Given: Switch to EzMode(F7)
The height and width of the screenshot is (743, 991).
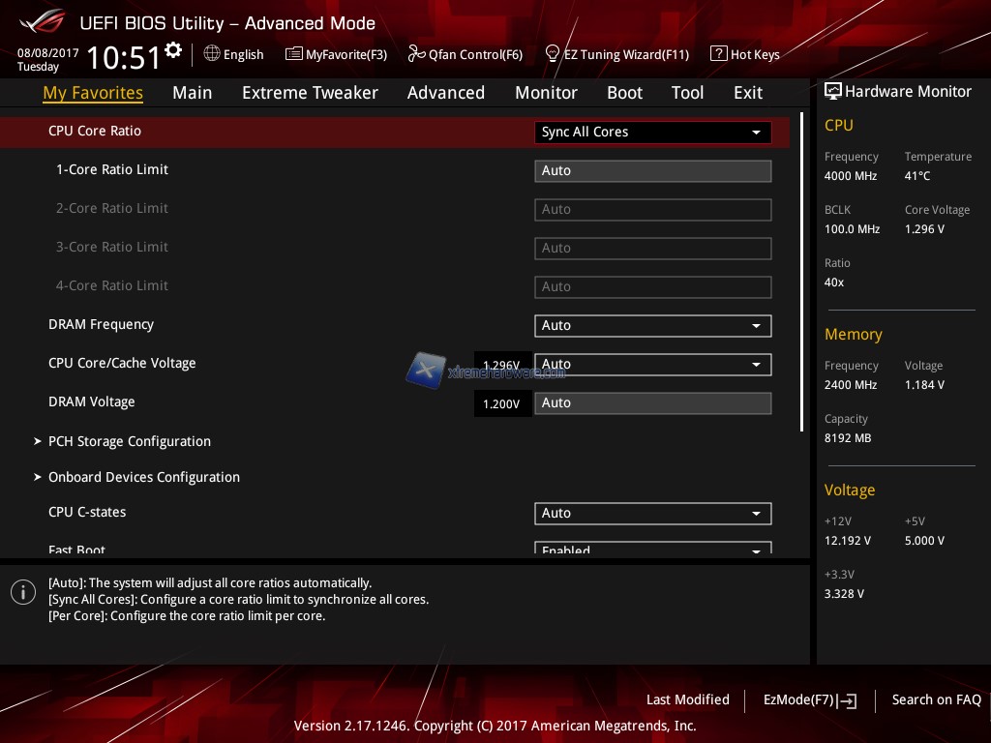Looking at the screenshot, I should point(809,700).
